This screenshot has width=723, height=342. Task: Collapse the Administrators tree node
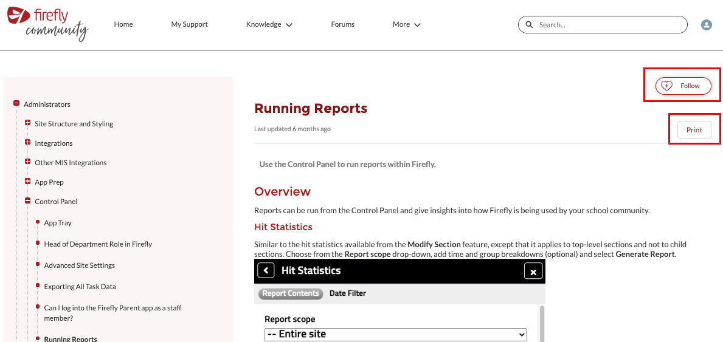coord(16,104)
